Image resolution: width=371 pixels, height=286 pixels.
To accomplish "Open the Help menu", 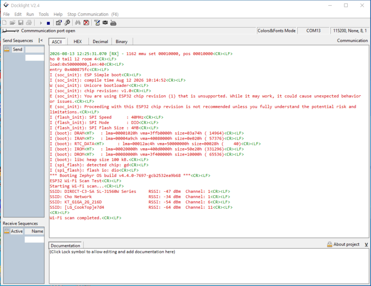I will tap(58, 14).
